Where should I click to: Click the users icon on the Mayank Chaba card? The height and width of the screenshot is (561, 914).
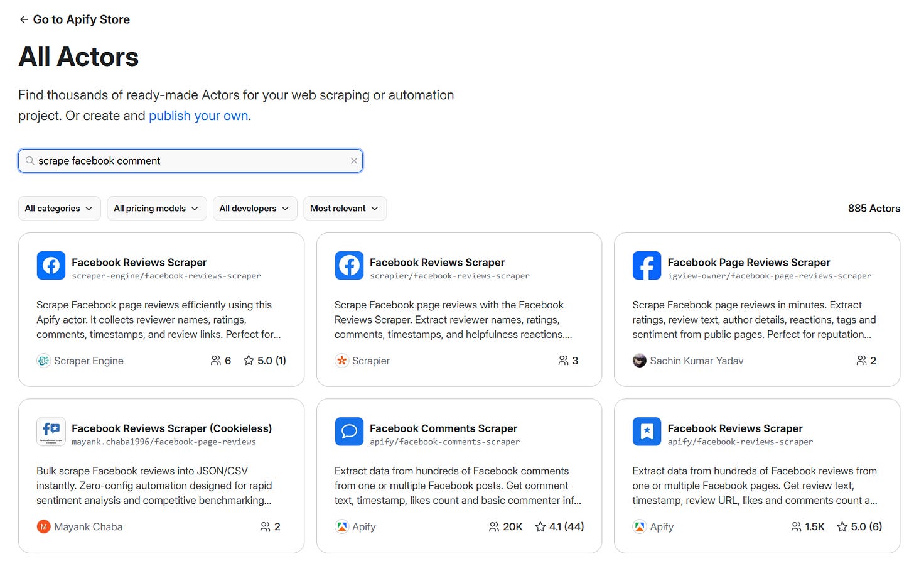(x=266, y=526)
